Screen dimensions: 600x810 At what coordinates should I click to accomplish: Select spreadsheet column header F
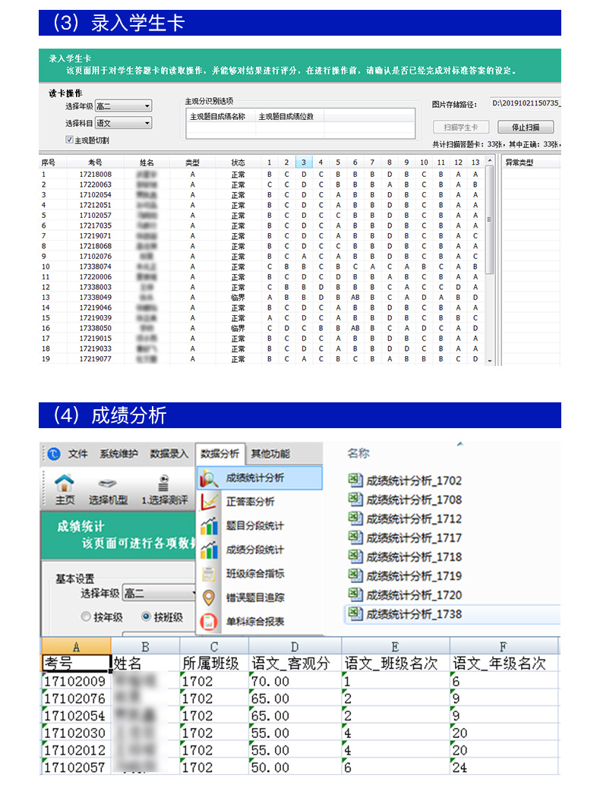point(504,647)
